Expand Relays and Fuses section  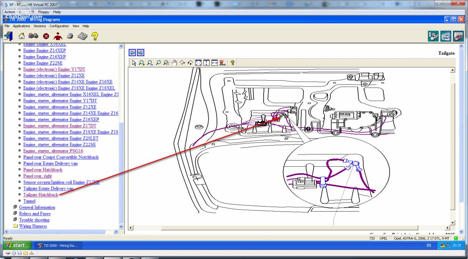(35, 213)
